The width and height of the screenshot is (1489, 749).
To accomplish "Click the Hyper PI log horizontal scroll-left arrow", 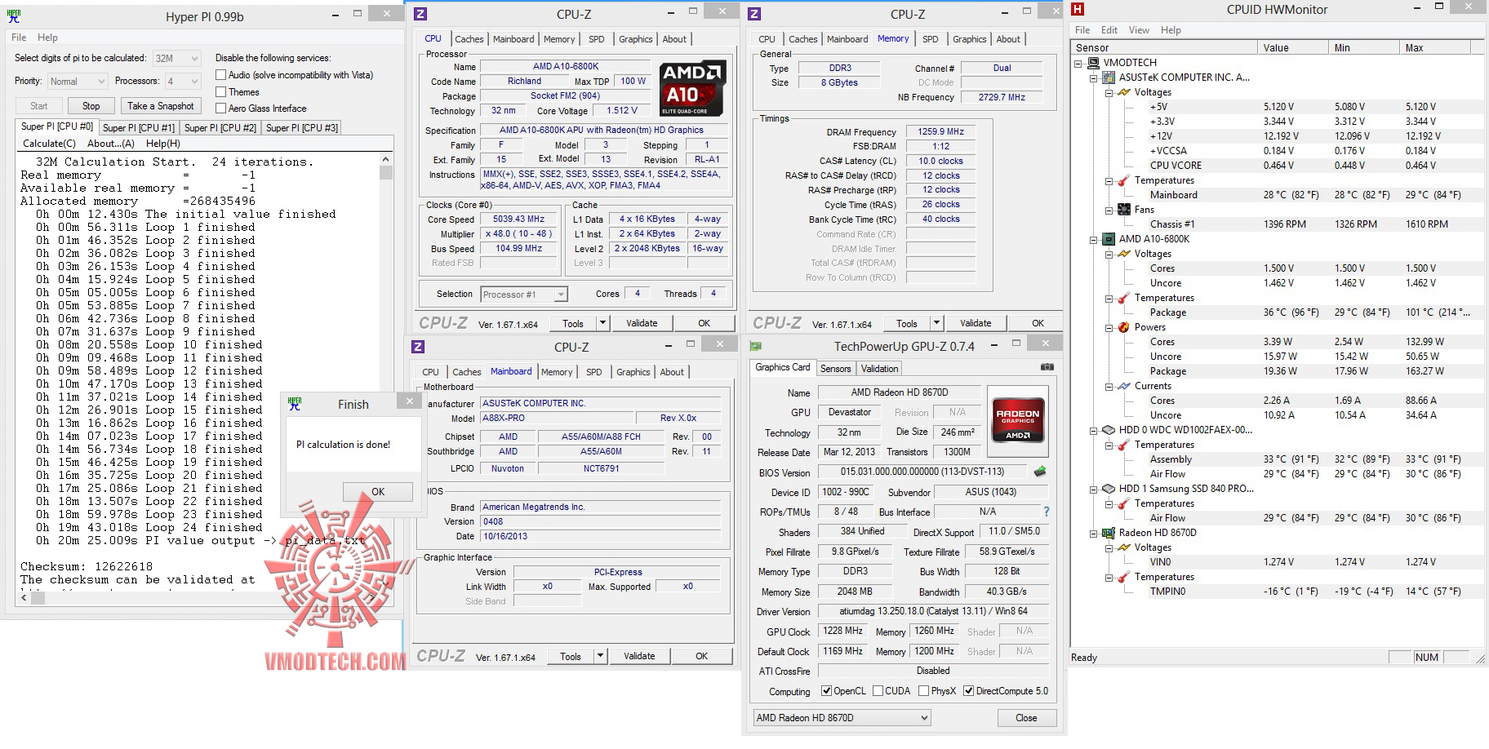I will click(24, 598).
